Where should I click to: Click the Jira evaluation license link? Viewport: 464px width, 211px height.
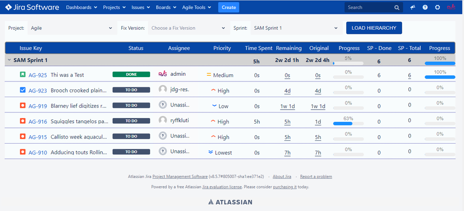222,187
